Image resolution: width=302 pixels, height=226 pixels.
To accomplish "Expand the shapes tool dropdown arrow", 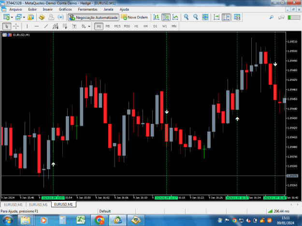I will click(x=89, y=27).
